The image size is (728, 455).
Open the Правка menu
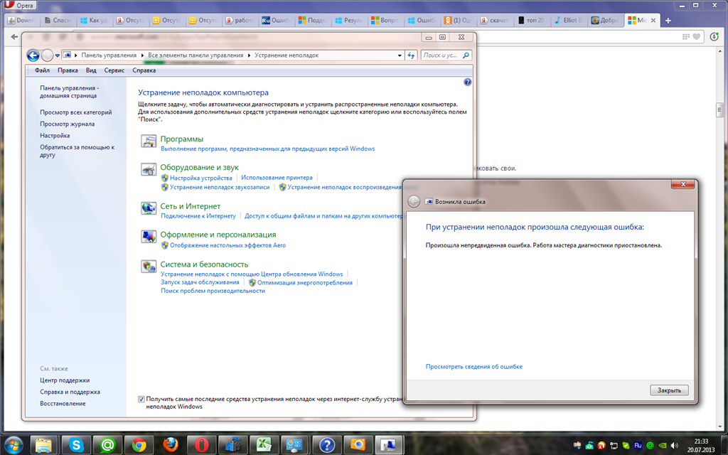click(x=68, y=70)
